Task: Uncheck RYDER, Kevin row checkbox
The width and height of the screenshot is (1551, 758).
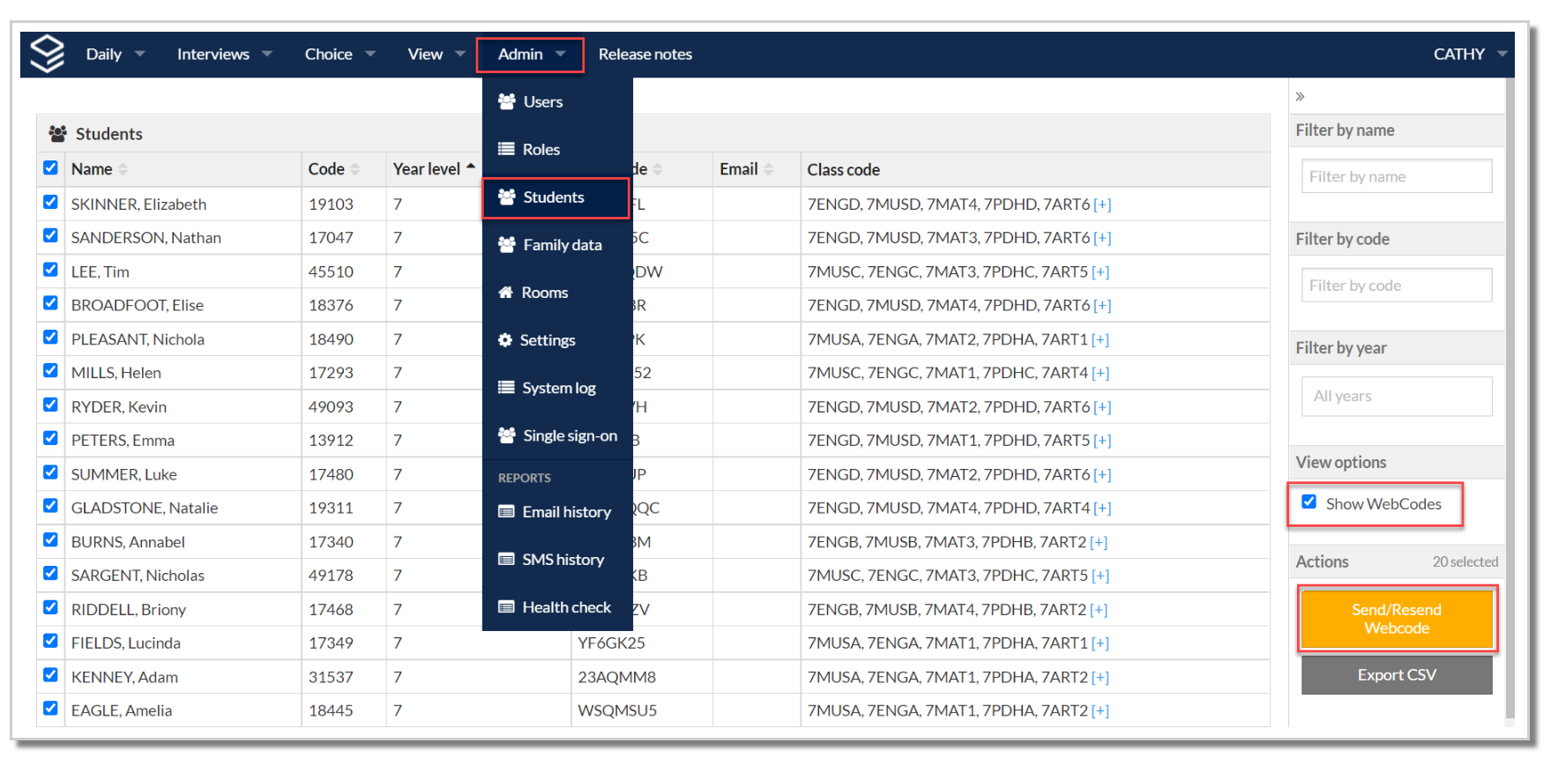Action: [50, 405]
